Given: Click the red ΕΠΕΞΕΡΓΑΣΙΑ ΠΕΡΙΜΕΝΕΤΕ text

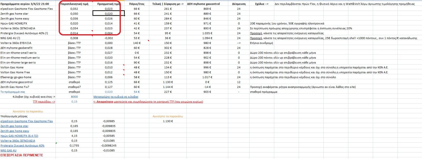Looking at the screenshot, I should coord(22,155).
